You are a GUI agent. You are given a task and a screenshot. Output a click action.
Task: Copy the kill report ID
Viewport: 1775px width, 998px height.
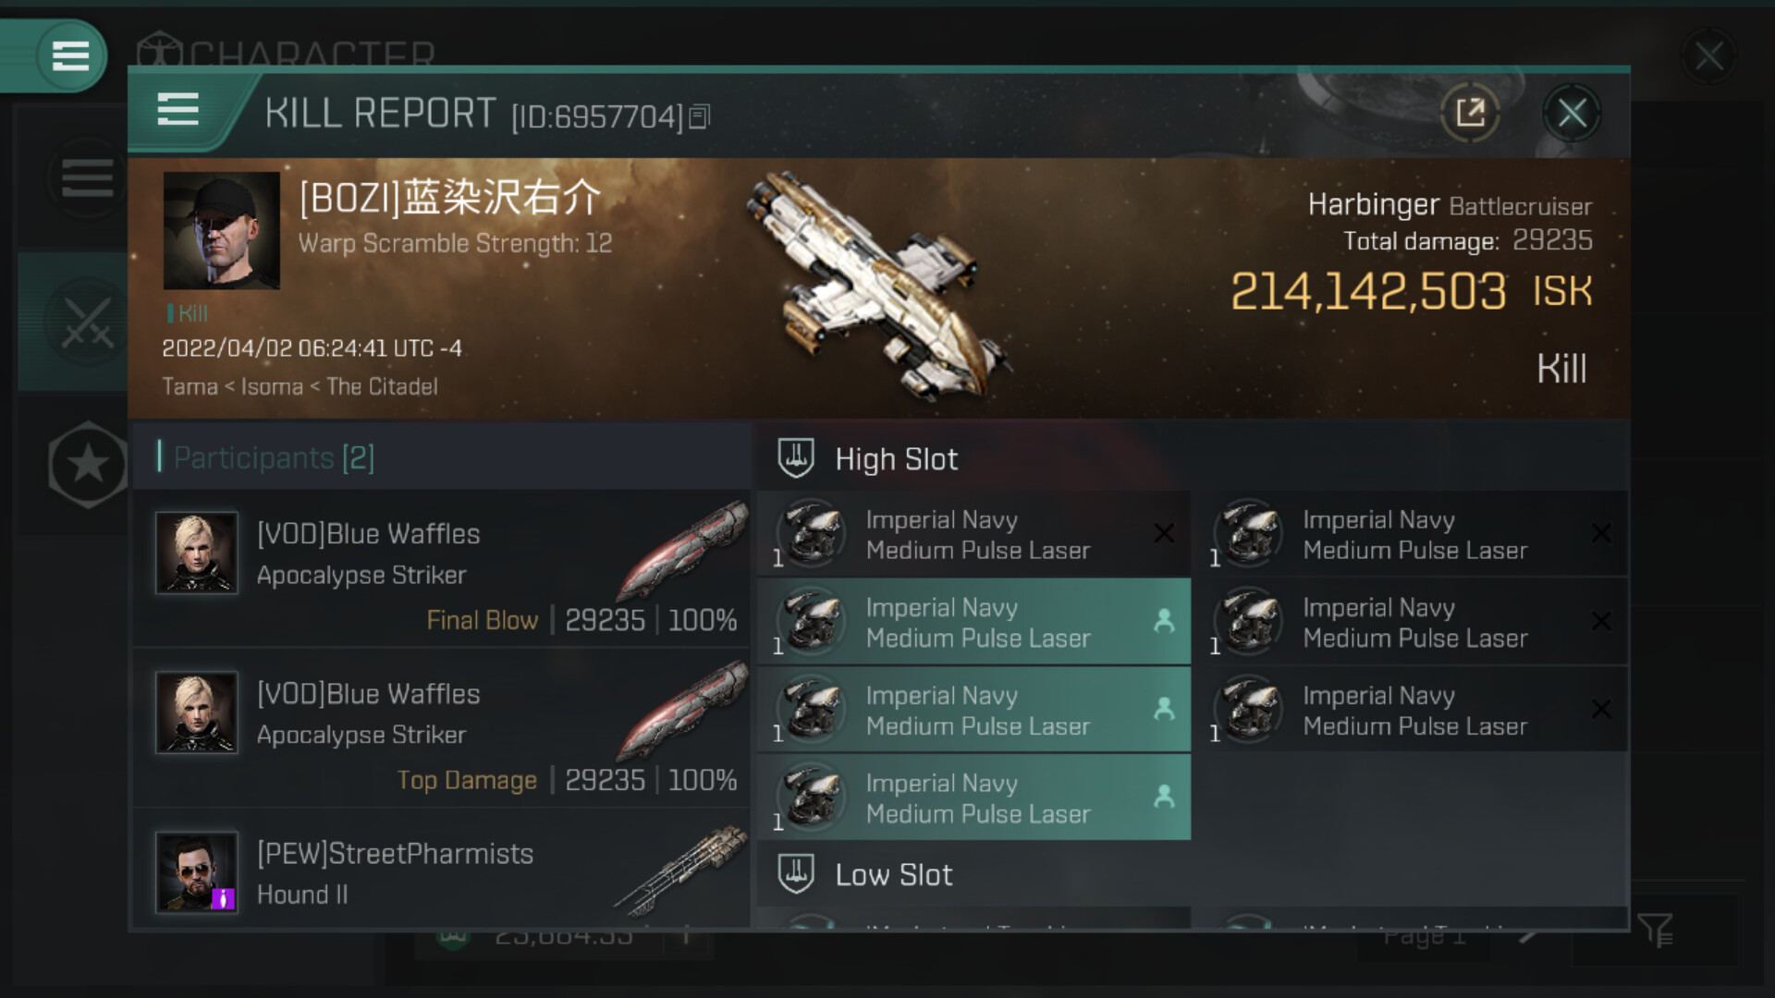700,116
